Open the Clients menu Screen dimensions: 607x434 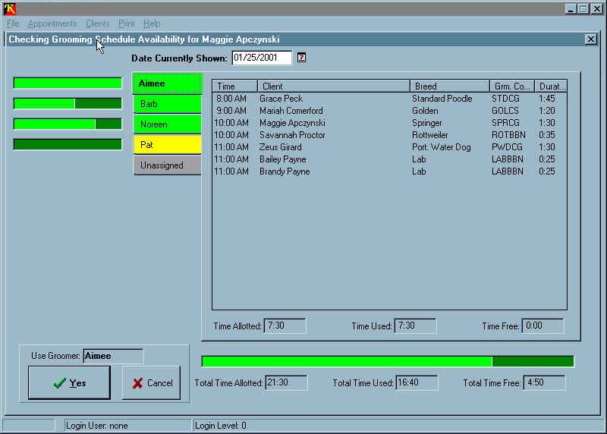coord(97,24)
